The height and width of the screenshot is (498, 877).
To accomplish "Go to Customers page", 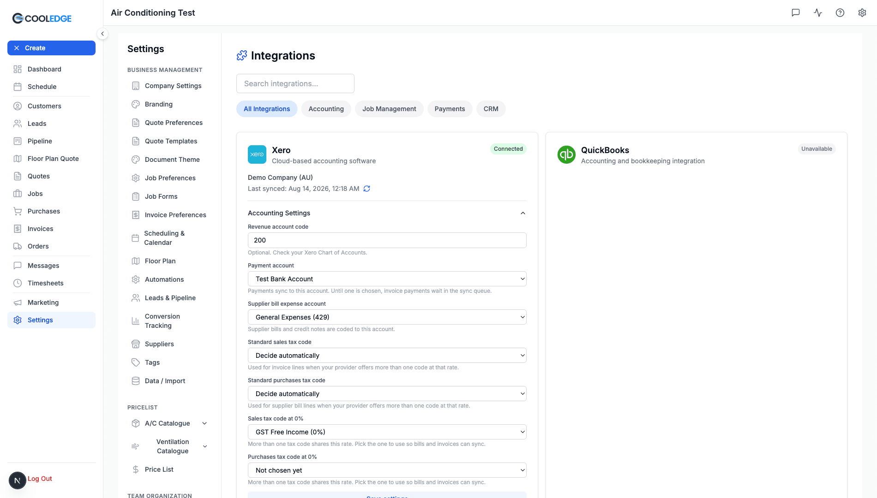I will [x=51, y=106].
